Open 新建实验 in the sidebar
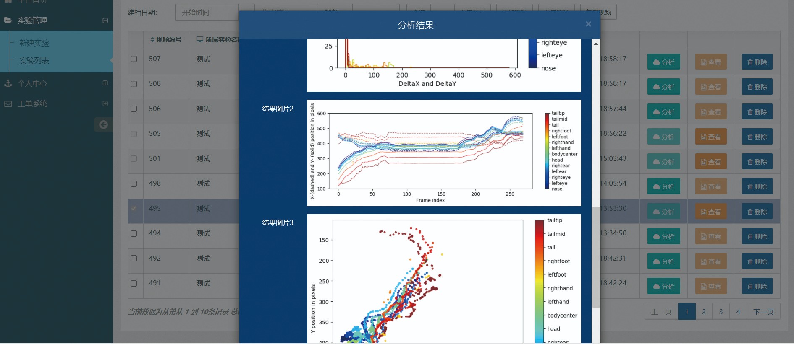This screenshot has width=794, height=344. pos(34,43)
